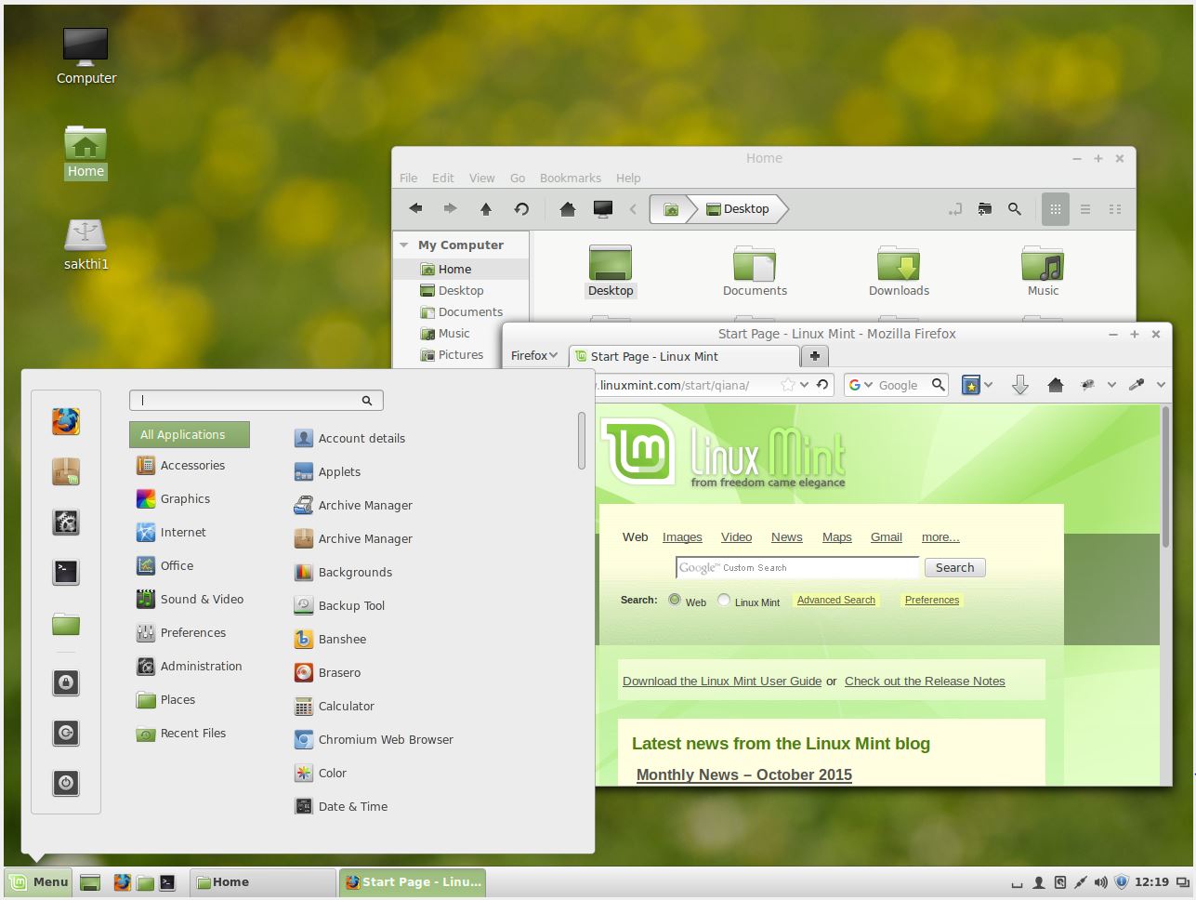Open Bookmarks menu in file manager
The width and height of the screenshot is (1196, 900).
[571, 179]
